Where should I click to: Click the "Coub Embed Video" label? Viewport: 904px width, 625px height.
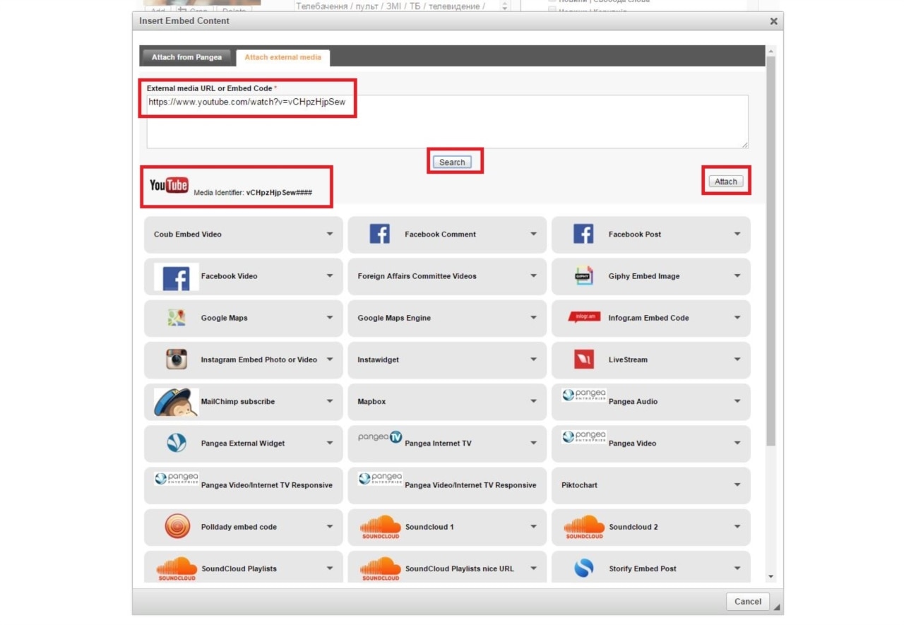click(188, 234)
